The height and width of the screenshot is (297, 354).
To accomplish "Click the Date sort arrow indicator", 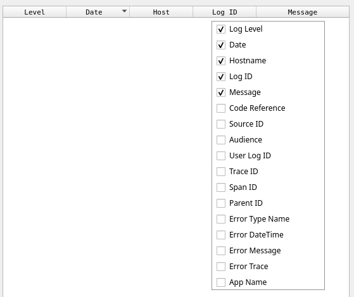I will tap(124, 11).
